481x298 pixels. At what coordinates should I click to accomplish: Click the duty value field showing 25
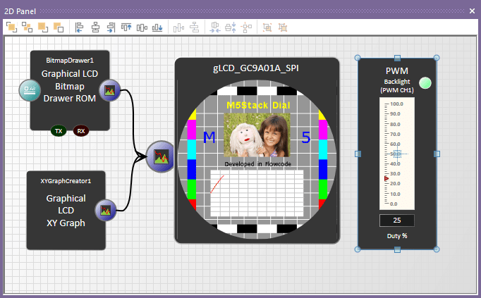coord(397,221)
